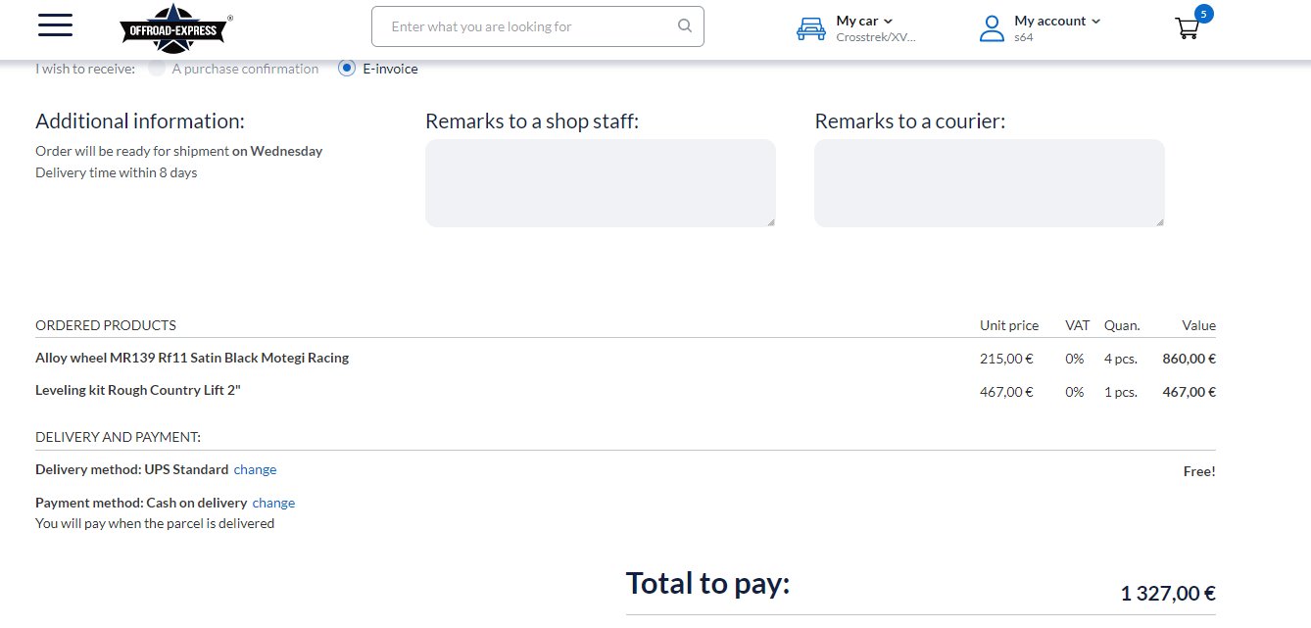The image size is (1311, 628).
Task: Click the Unit price column header
Action: [x=1009, y=325]
